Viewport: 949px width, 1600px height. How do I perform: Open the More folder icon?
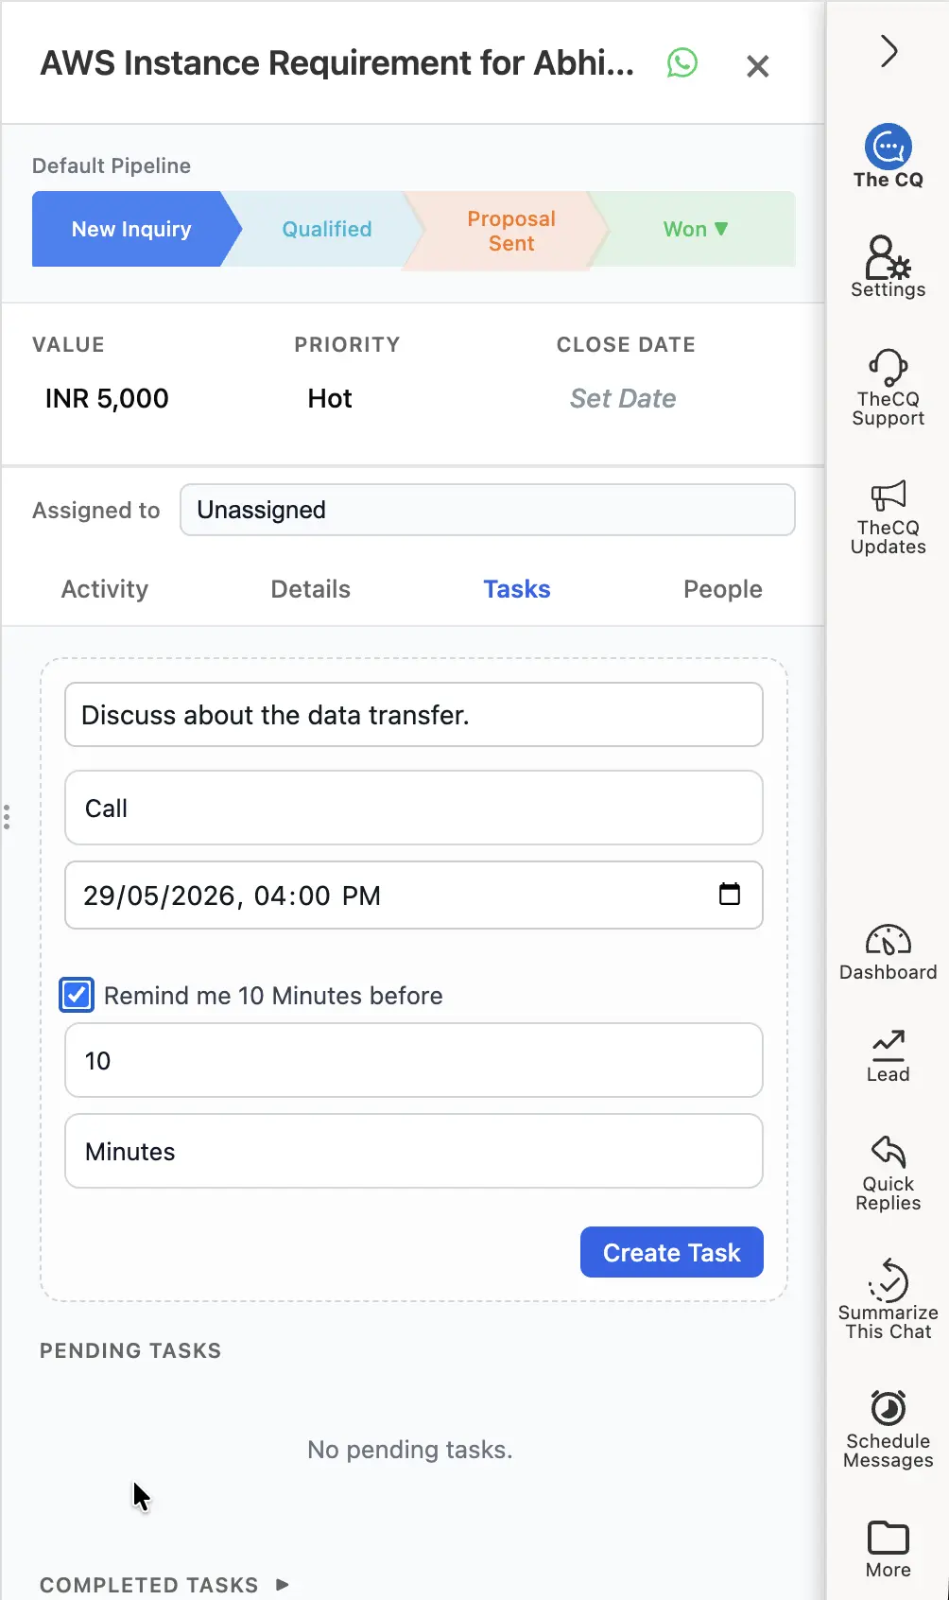click(889, 1538)
